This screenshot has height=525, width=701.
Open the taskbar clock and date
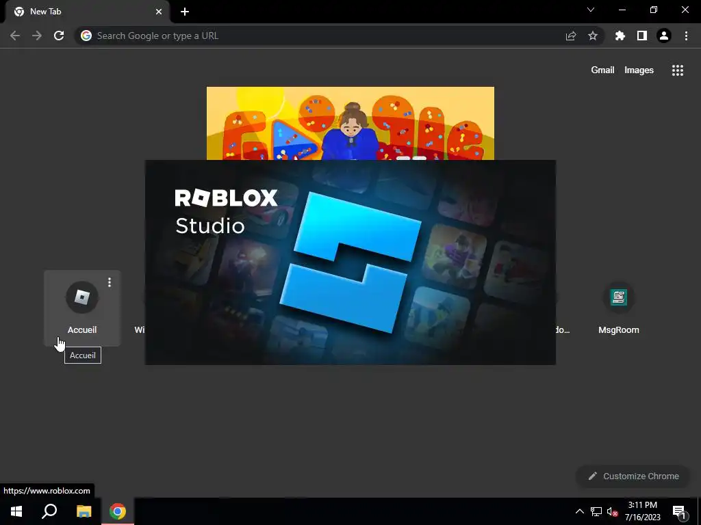pos(642,511)
